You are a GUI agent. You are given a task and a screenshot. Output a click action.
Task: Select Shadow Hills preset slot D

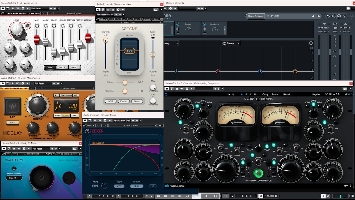click(255, 94)
